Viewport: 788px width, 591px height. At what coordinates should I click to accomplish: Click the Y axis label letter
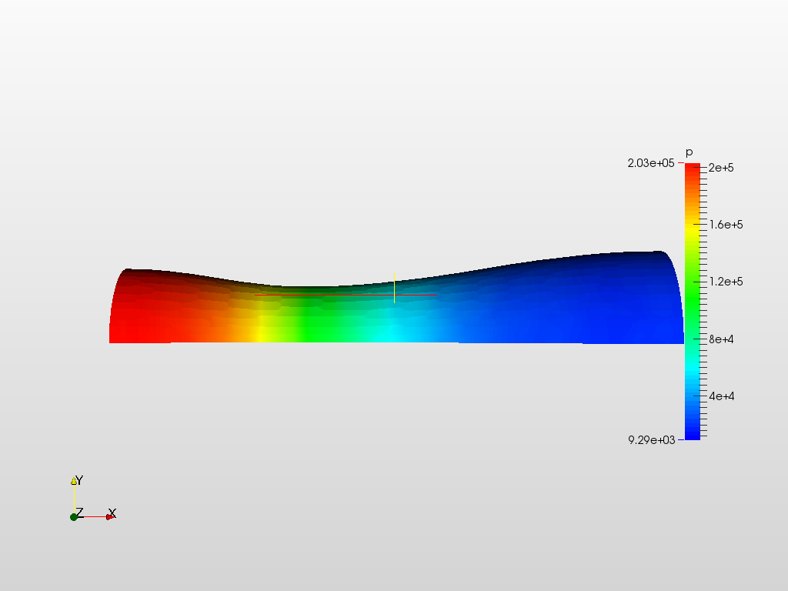pos(80,479)
